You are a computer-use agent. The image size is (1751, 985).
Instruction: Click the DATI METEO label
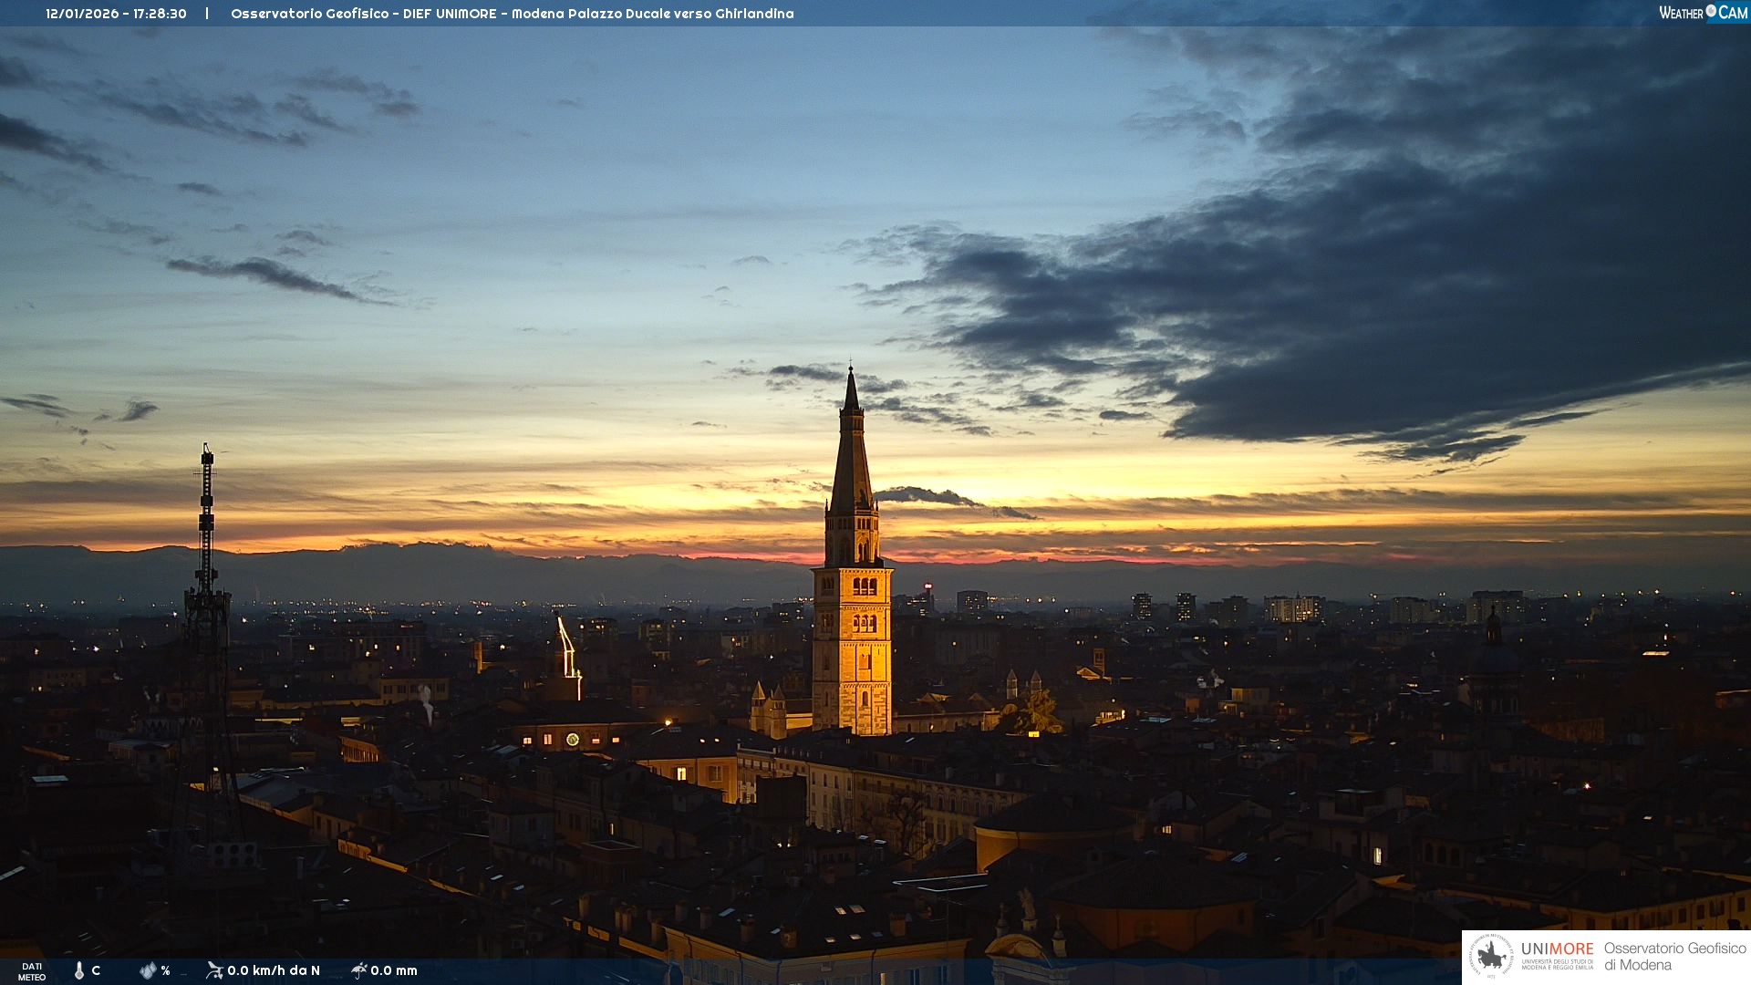coord(32,971)
